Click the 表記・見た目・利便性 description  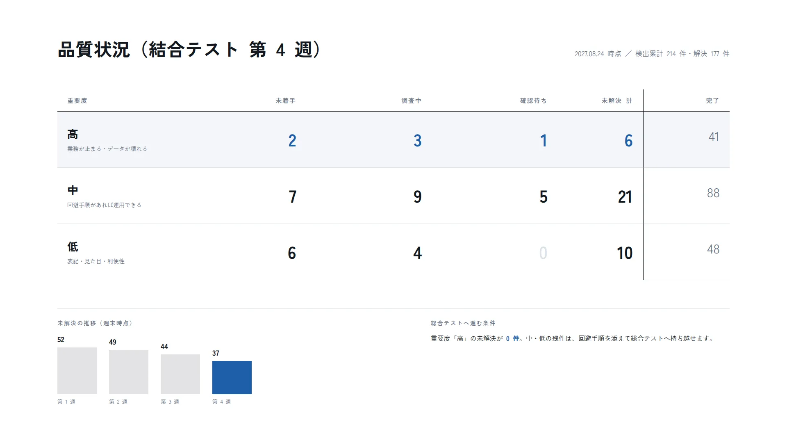click(x=96, y=261)
